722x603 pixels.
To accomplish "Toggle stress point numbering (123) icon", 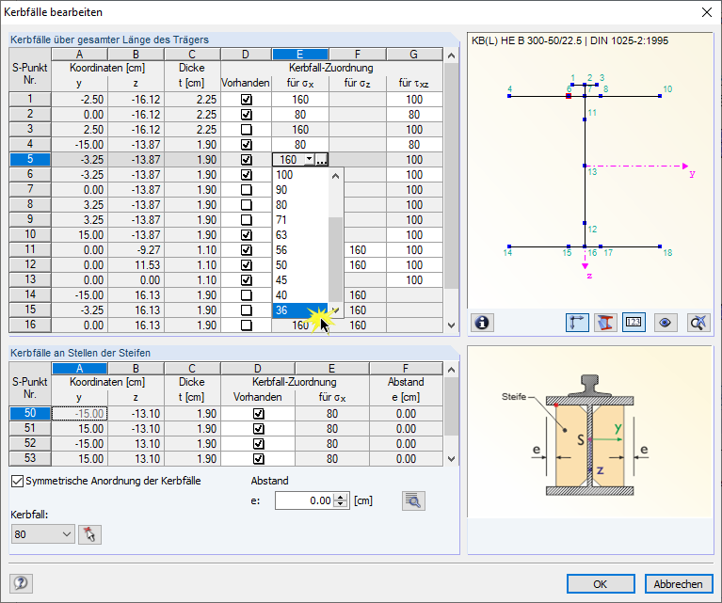I will 634,323.
